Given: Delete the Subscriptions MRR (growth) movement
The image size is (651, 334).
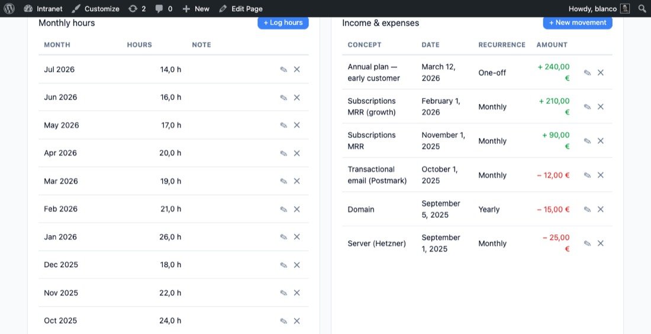Looking at the screenshot, I should coord(601,107).
